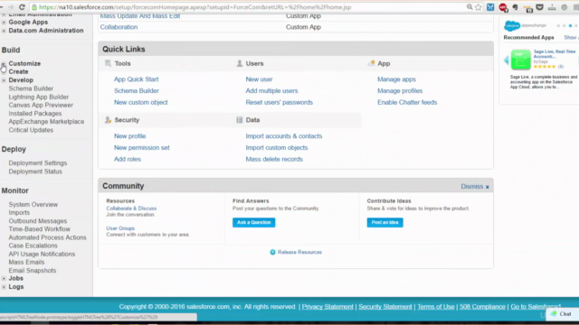Viewport: 579px width, 325px height.
Task: Reload the page with the browser refresh icon
Action: pos(22,7)
